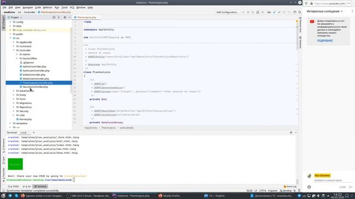The image size is (355, 199).
Task: Expand the data folder
Action: click(x=10, y=26)
